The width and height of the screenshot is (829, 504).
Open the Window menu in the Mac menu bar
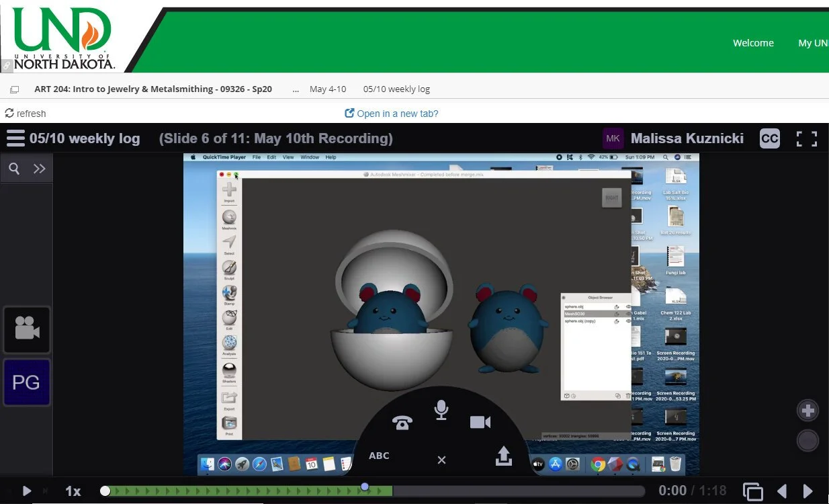(x=310, y=157)
